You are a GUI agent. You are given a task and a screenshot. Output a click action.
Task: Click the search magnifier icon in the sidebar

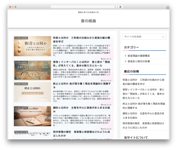click(163, 37)
